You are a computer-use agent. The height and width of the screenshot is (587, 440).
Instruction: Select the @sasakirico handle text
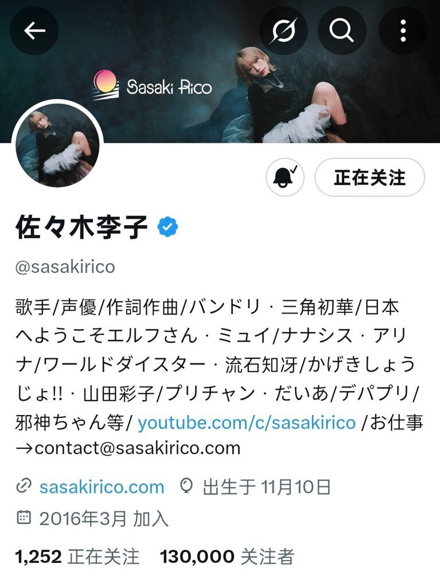pos(65,267)
